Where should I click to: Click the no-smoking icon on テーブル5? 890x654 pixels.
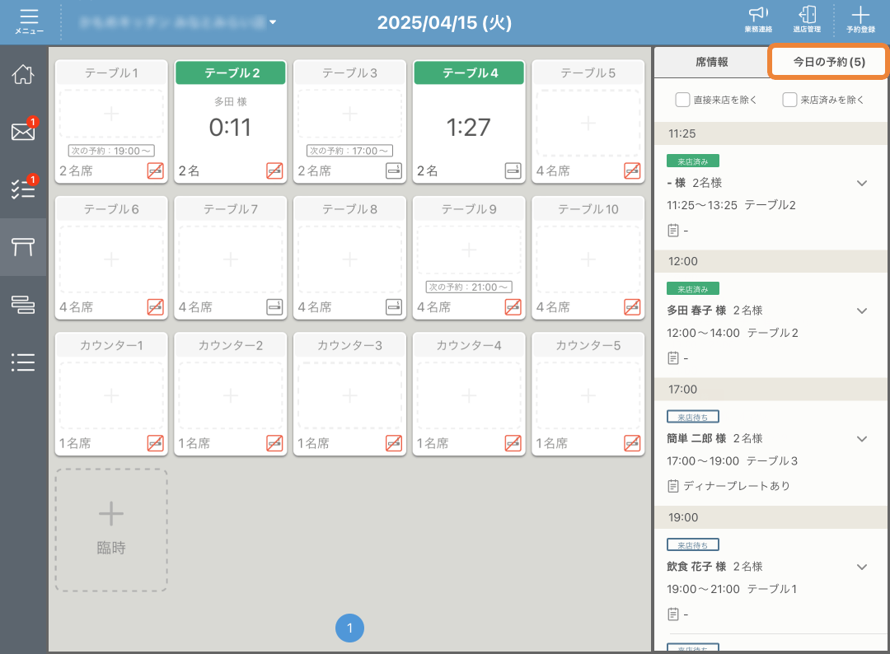(632, 171)
